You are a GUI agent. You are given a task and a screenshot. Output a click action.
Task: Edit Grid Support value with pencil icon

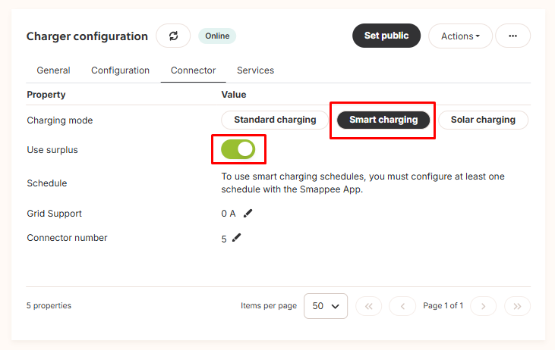(248, 214)
